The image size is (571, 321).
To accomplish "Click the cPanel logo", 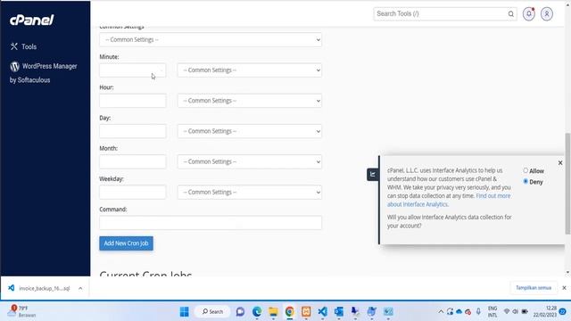I will pos(32,20).
